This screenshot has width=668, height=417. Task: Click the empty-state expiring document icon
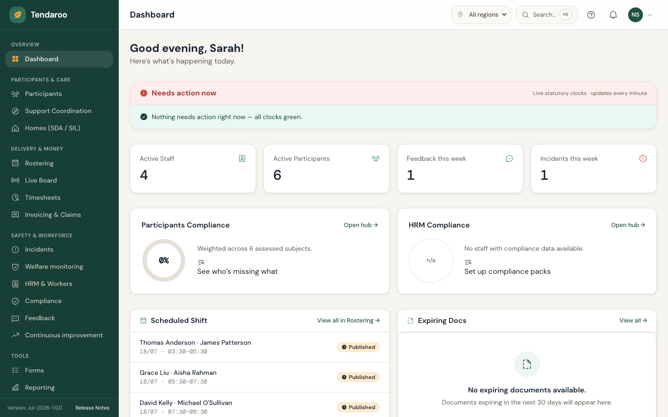[527, 364]
